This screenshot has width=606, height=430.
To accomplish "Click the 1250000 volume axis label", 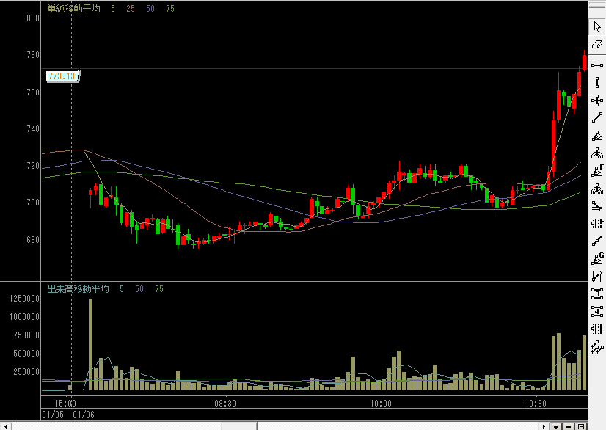I will (24, 299).
